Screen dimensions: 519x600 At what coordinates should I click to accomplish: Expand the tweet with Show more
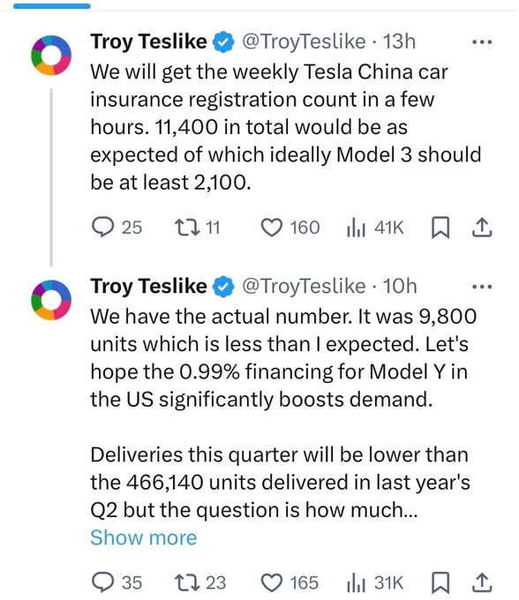(x=144, y=537)
